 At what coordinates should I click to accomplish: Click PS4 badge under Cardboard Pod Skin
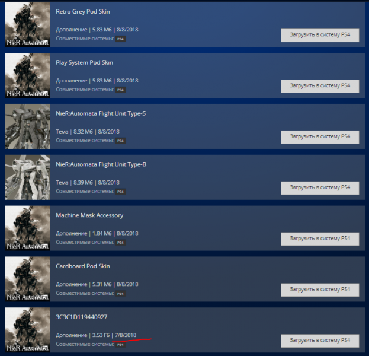[x=120, y=294]
